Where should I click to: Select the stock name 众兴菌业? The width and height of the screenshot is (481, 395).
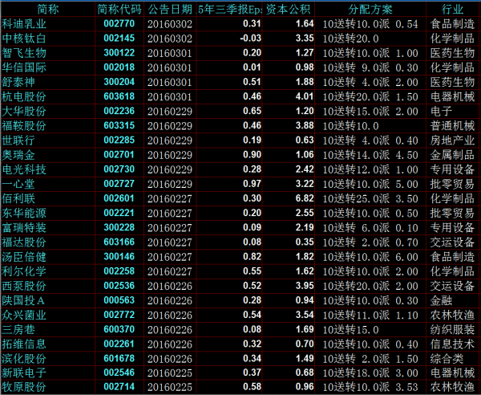[24, 315]
